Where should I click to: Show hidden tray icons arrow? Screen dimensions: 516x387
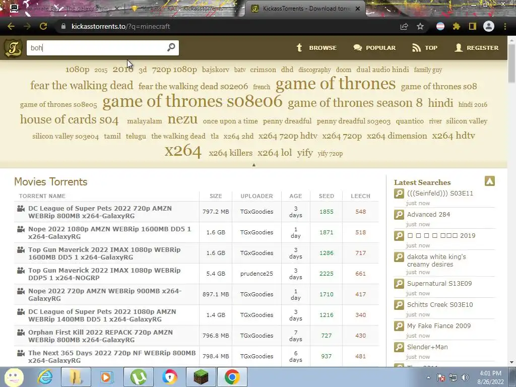click(428, 378)
